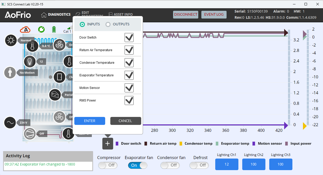323x175 pixels.
Task: Click the Evaporator temp legend swatch
Action: pyautogui.click(x=217, y=144)
